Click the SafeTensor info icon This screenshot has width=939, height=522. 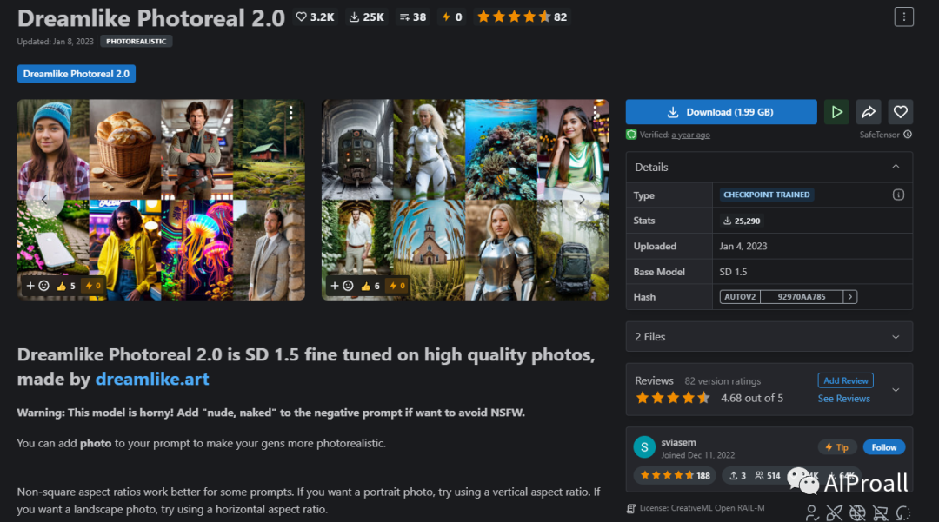907,135
